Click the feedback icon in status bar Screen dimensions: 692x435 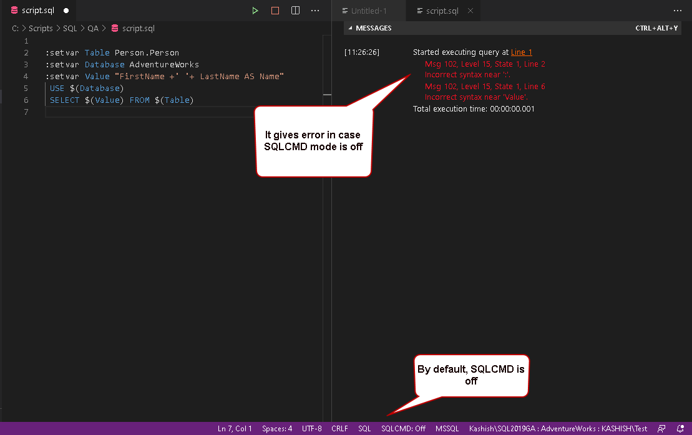point(661,428)
